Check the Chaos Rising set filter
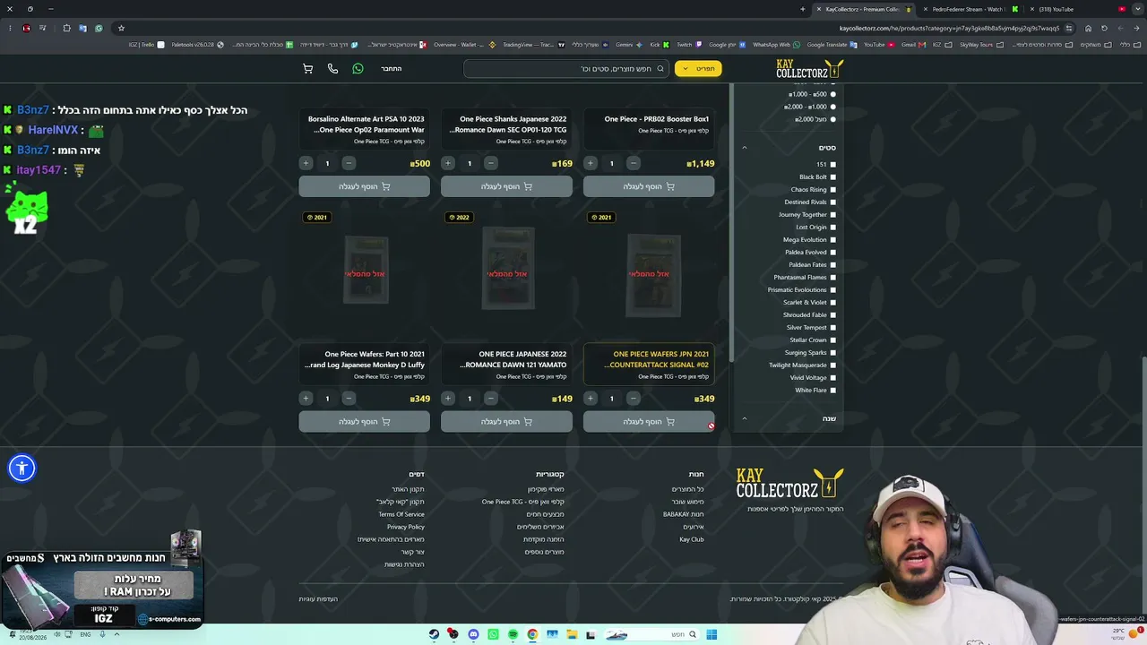The width and height of the screenshot is (1147, 645). point(832,190)
